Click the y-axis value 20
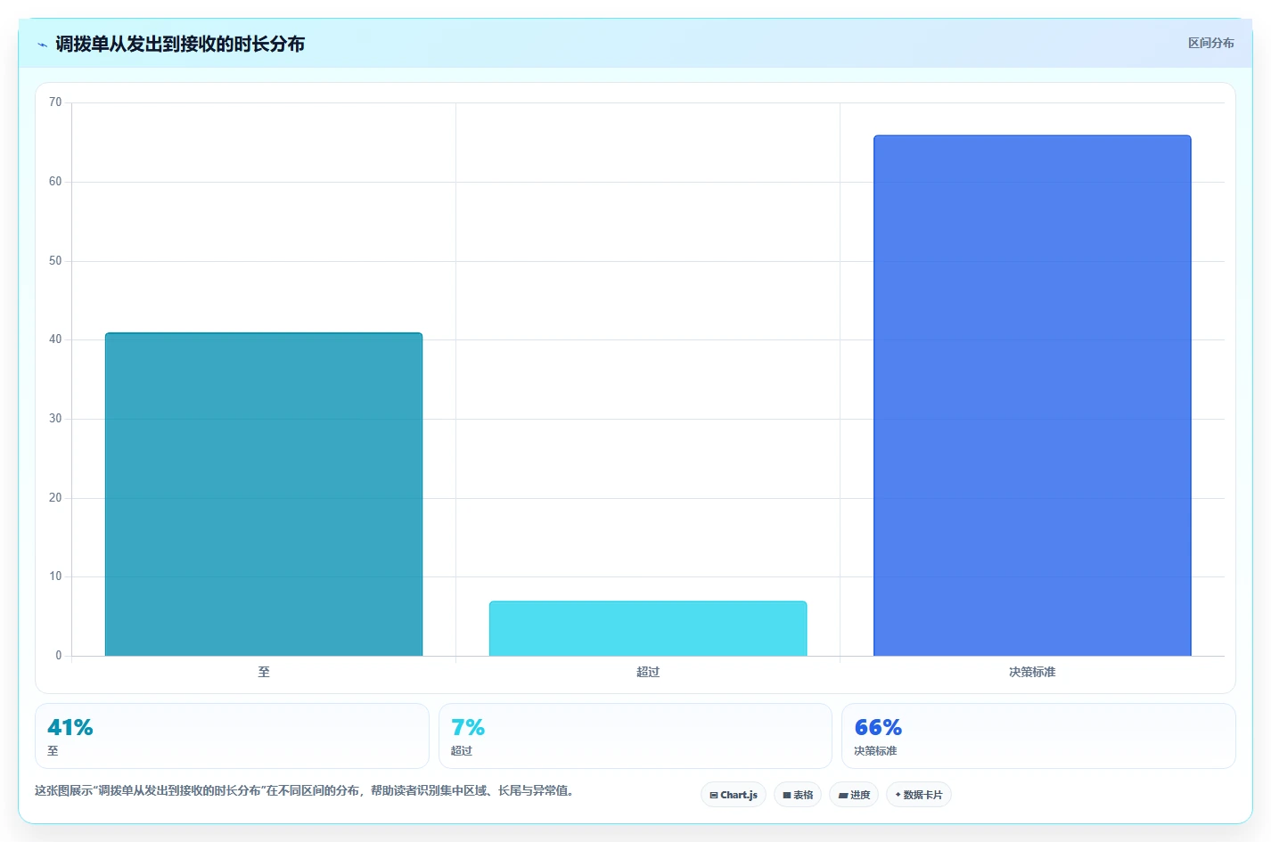Viewport: 1271px width, 842px height. click(x=55, y=498)
